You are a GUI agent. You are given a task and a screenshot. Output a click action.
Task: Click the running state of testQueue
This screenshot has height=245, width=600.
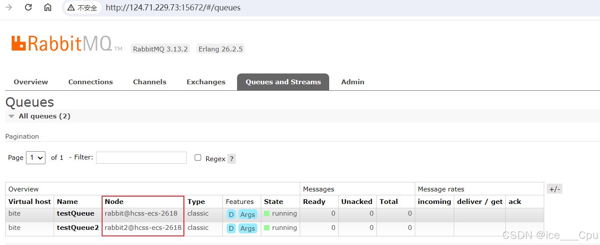coord(280,213)
